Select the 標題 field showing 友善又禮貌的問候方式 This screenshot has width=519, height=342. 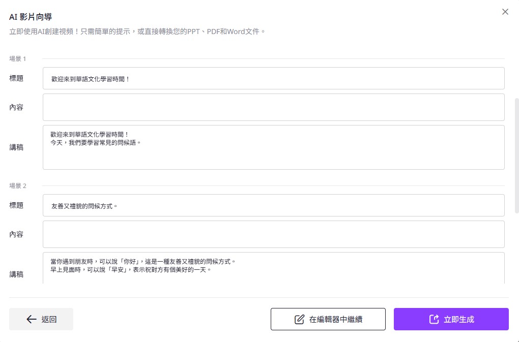point(273,205)
